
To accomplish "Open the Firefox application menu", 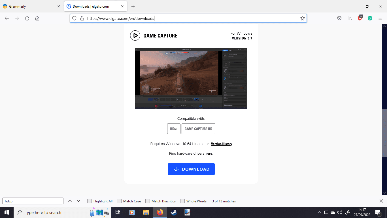I will coord(380,18).
